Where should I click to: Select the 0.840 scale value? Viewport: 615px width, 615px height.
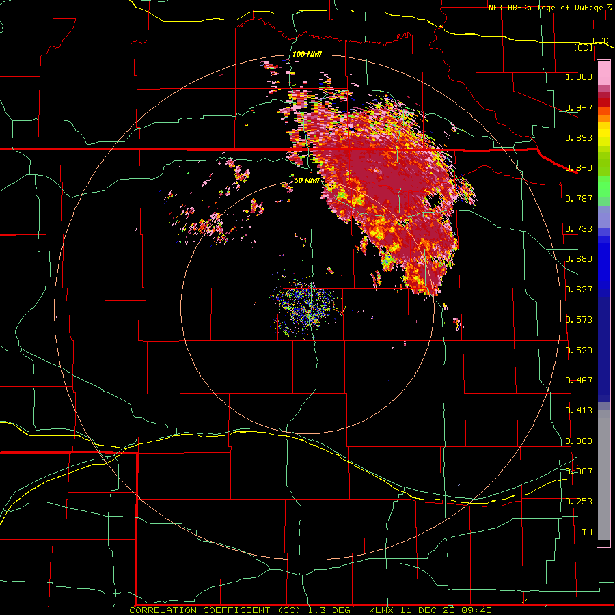pos(579,168)
